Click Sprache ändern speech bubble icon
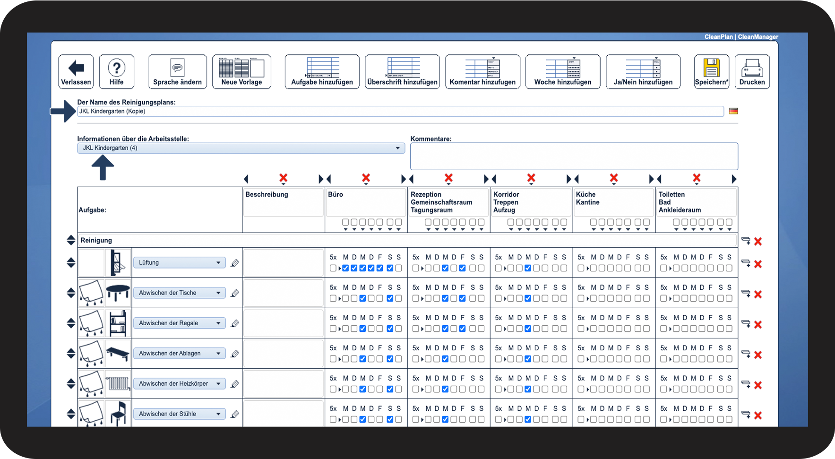 click(177, 71)
